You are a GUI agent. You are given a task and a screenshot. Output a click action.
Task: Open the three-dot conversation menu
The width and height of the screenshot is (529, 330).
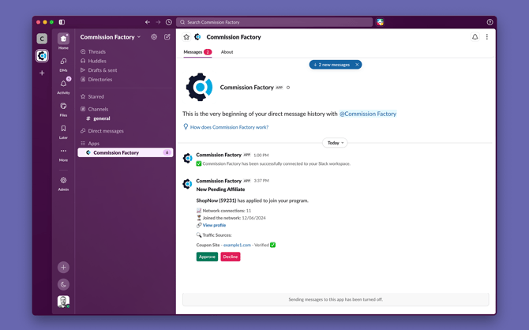pyautogui.click(x=487, y=37)
